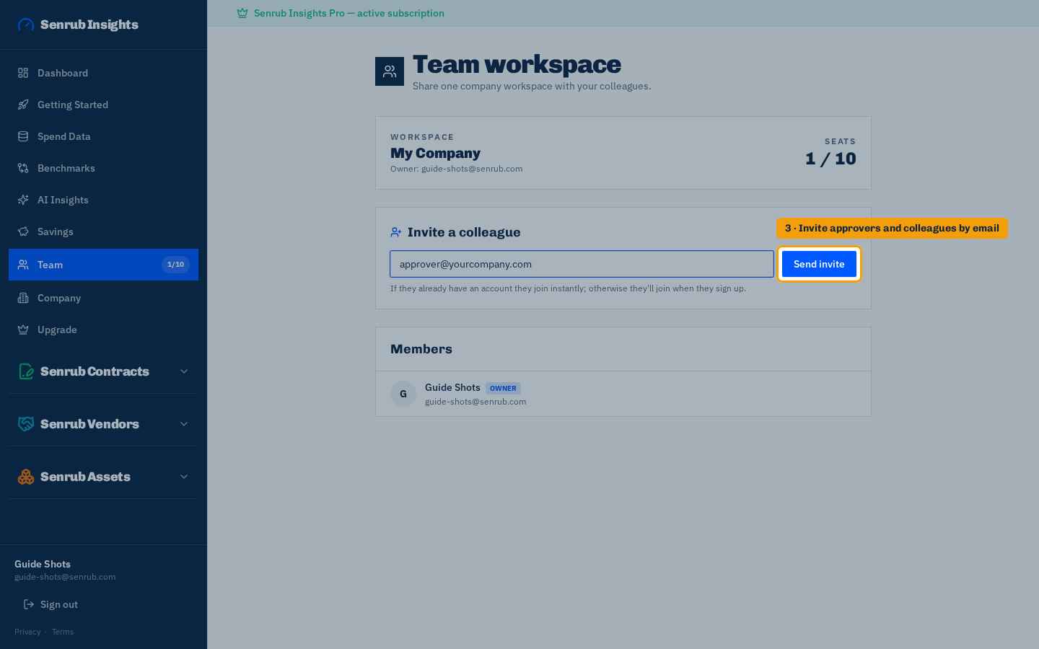Click the Senrub Vendors heading

click(x=89, y=424)
